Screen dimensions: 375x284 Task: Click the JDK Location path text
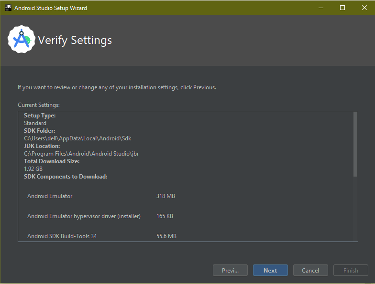click(81, 154)
